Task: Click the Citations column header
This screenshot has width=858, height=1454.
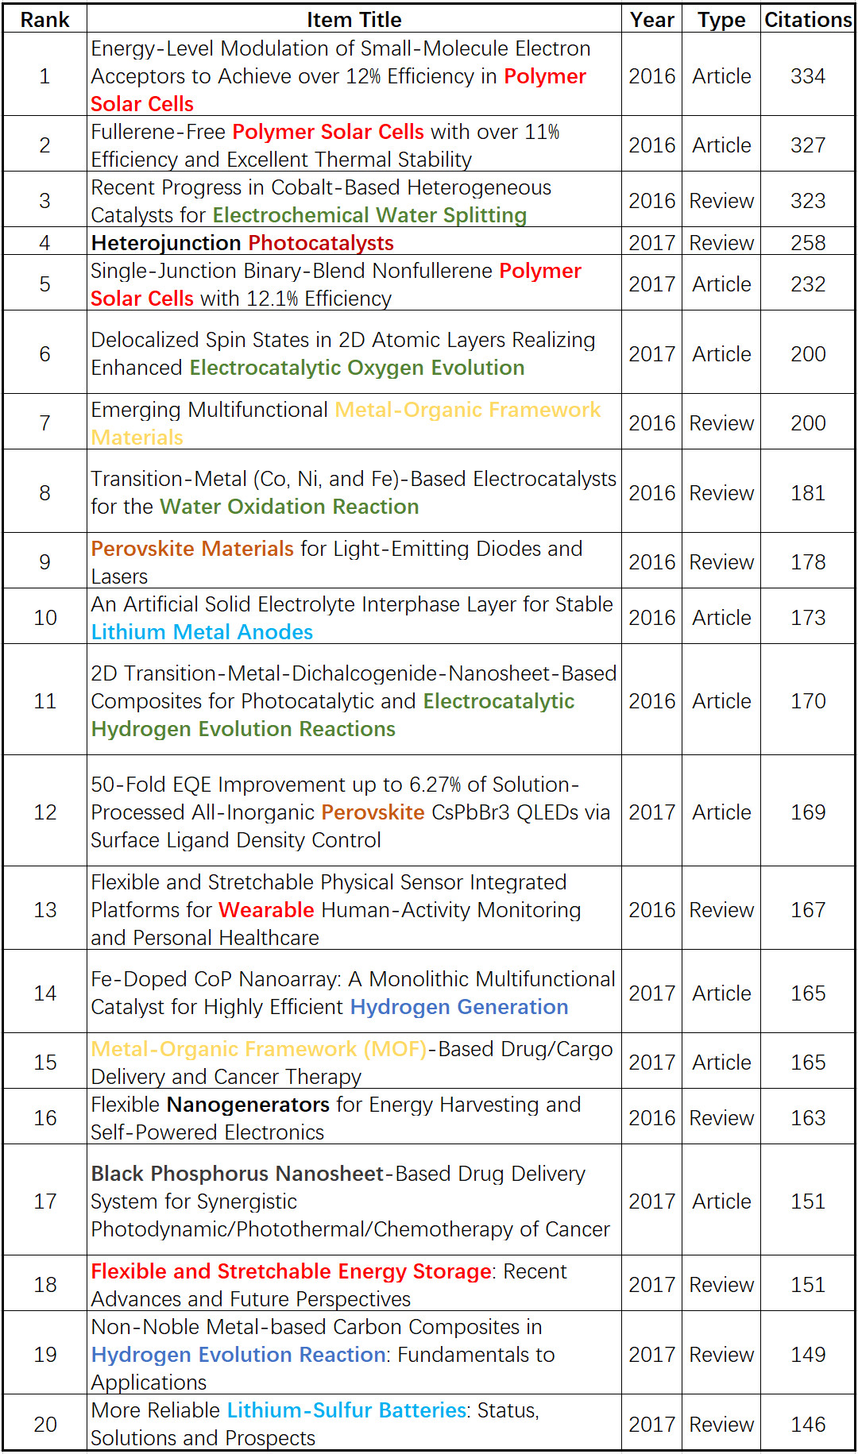Action: coord(808,19)
